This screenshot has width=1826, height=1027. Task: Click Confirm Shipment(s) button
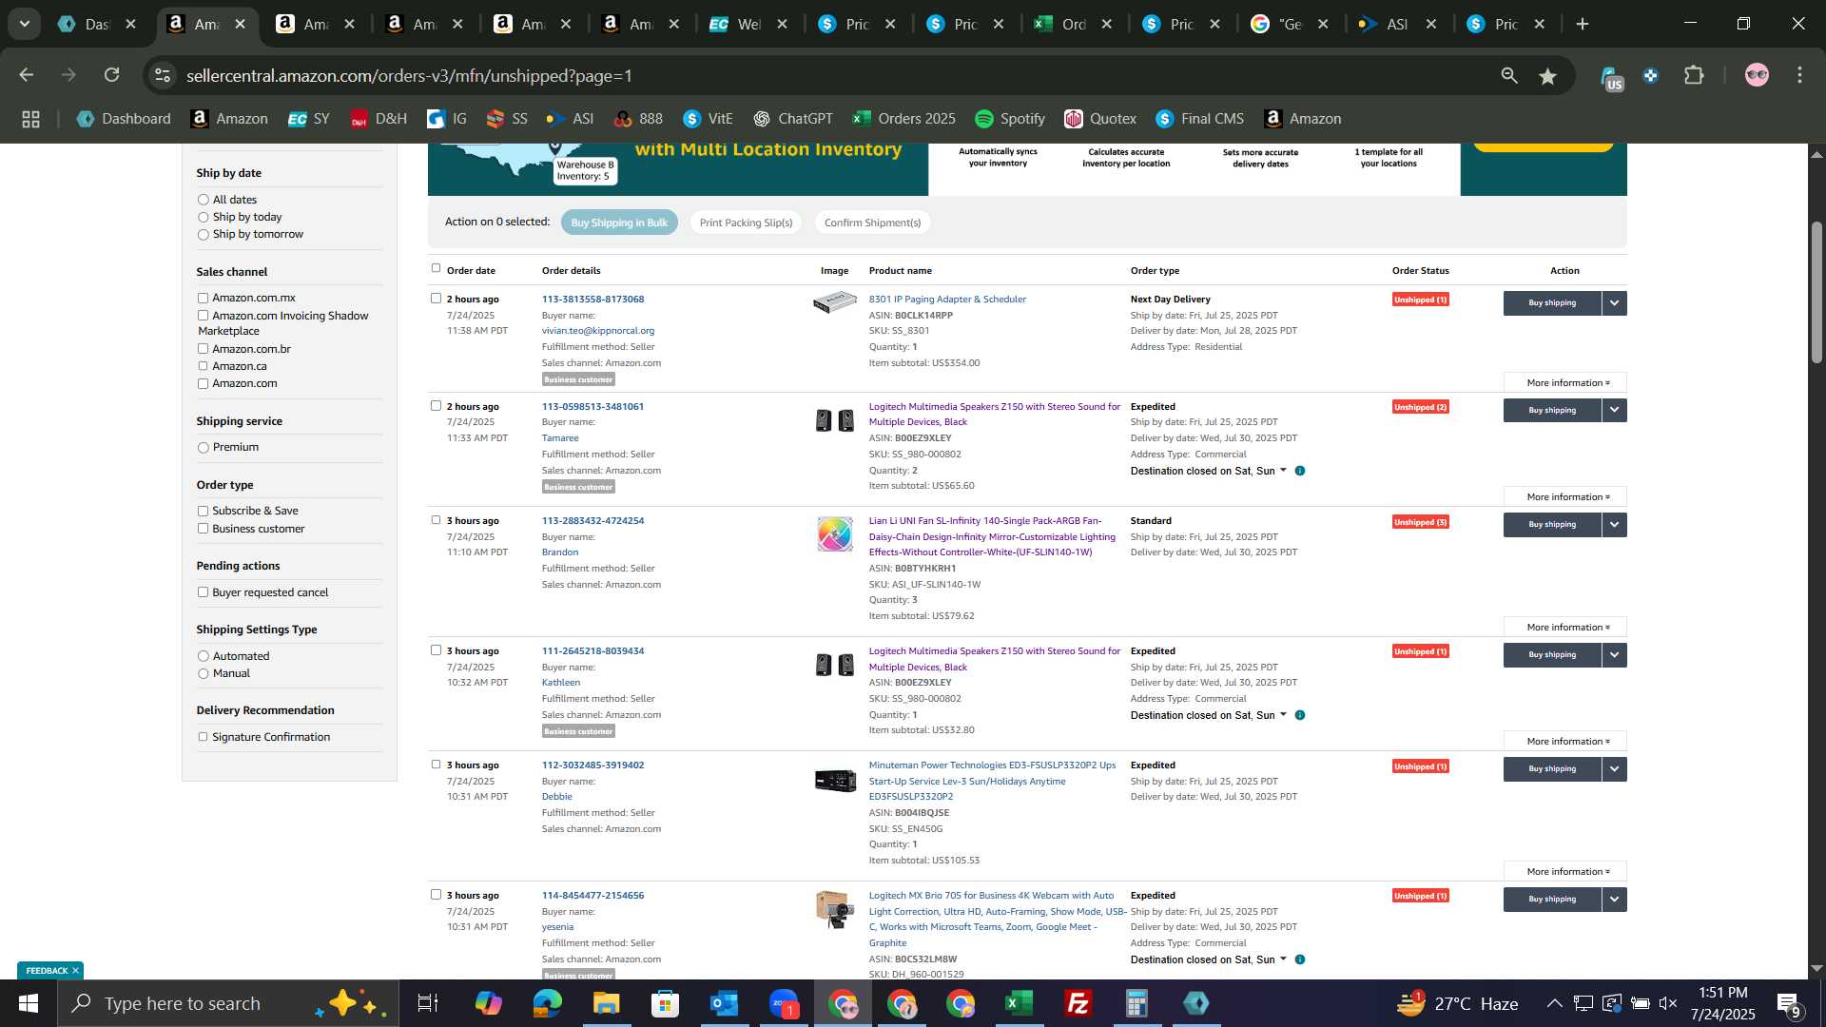872,223
